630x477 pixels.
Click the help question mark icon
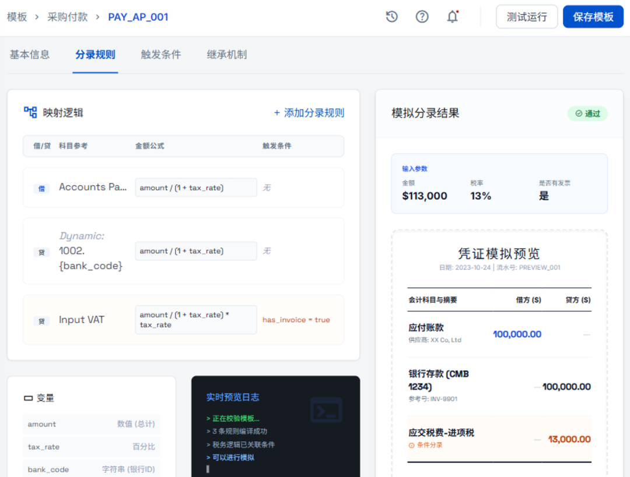[x=422, y=16]
